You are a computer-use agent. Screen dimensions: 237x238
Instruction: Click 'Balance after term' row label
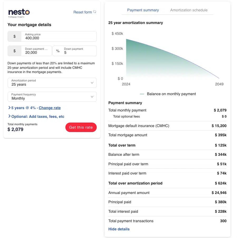click(124, 154)
